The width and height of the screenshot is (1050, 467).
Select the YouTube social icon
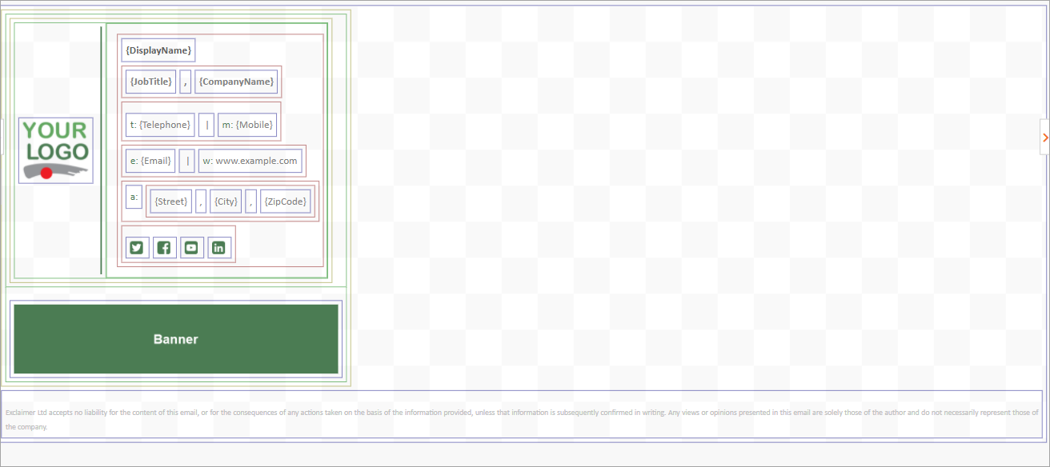[x=191, y=248]
